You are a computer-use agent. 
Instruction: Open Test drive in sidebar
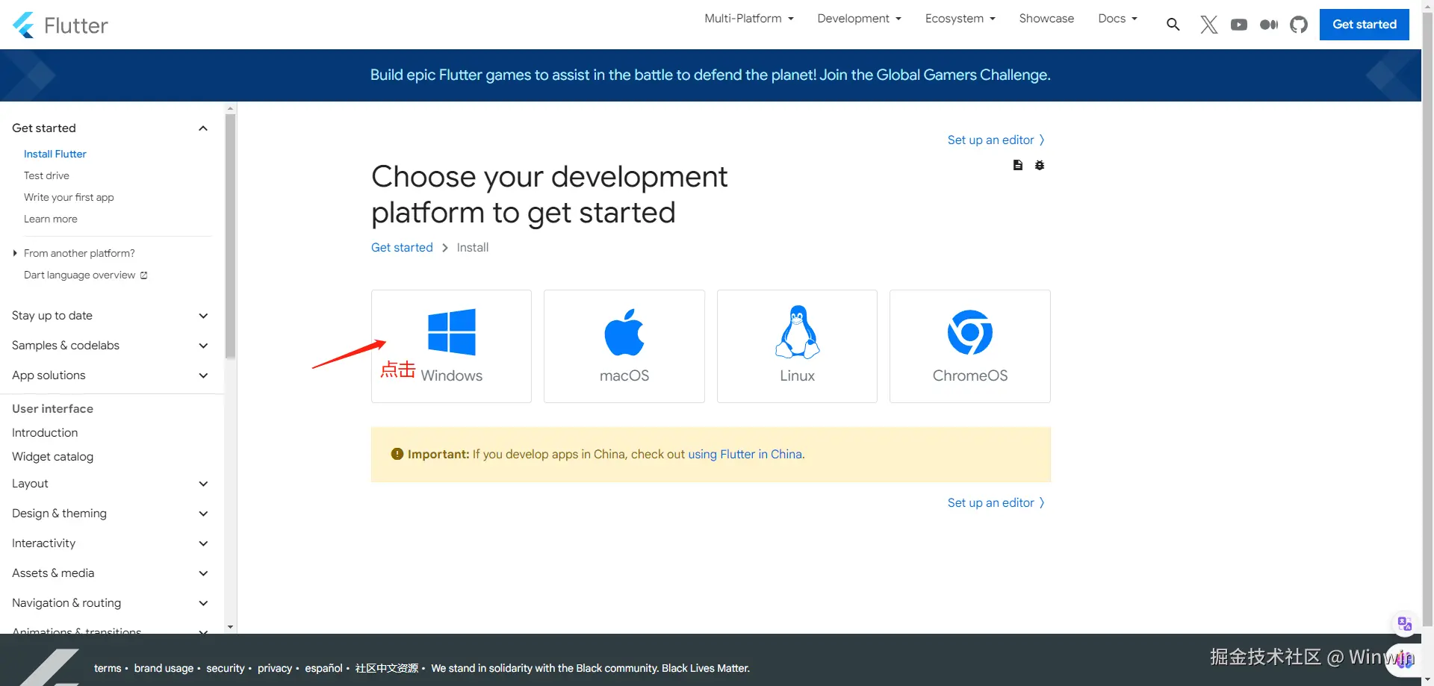click(46, 175)
